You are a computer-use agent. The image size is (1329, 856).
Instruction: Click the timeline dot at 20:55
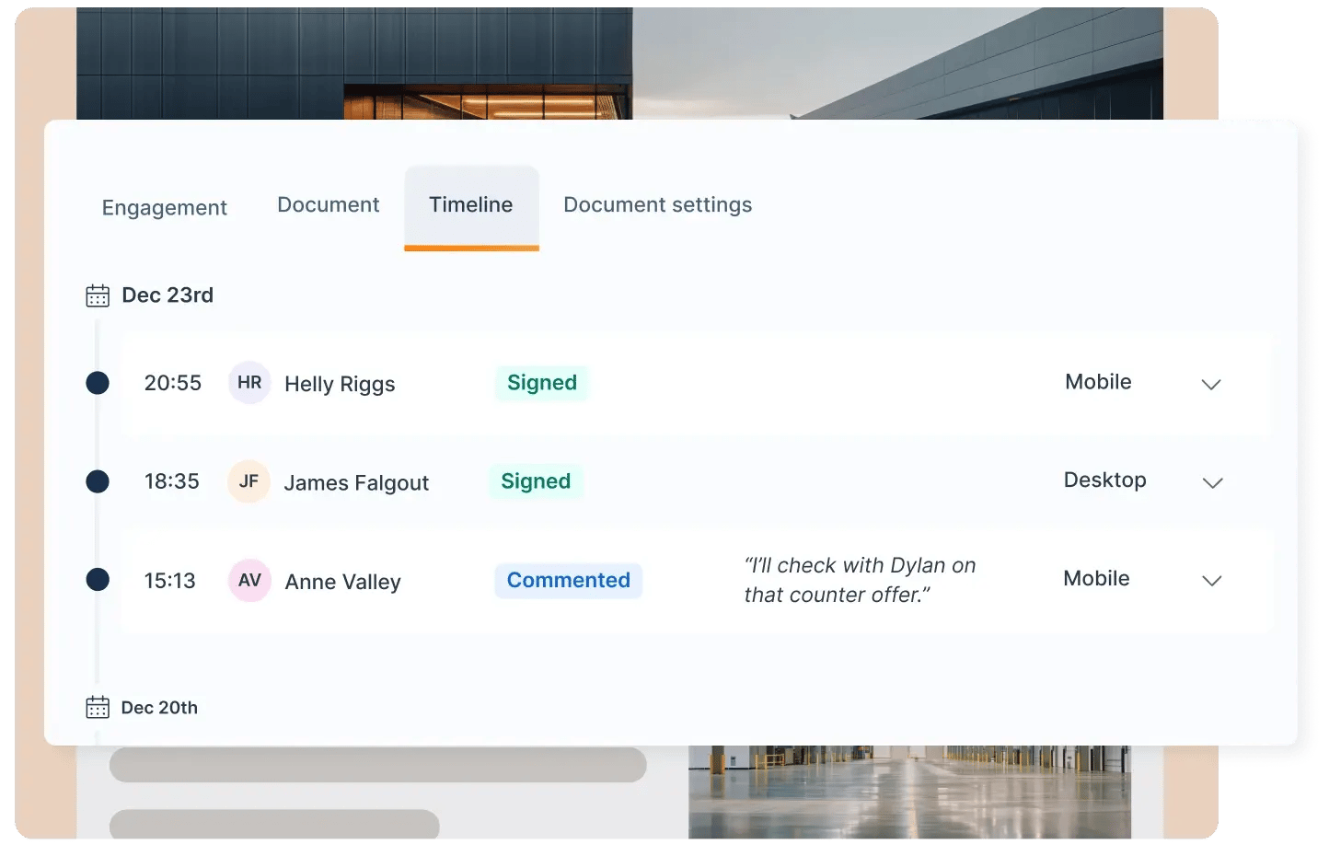click(x=98, y=383)
